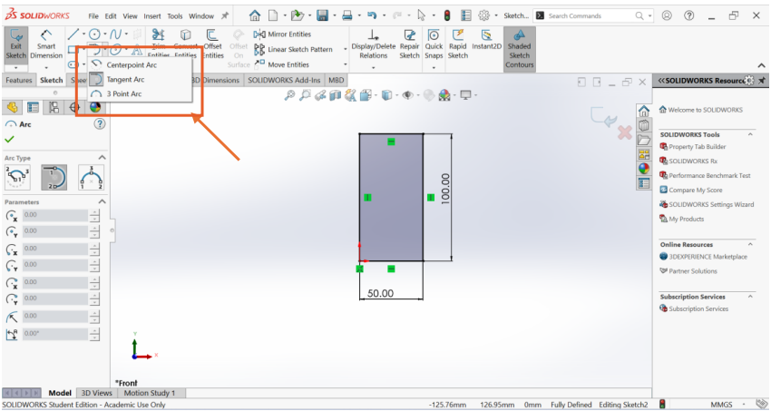Open the Window menu
The height and width of the screenshot is (411, 771).
[x=201, y=16]
